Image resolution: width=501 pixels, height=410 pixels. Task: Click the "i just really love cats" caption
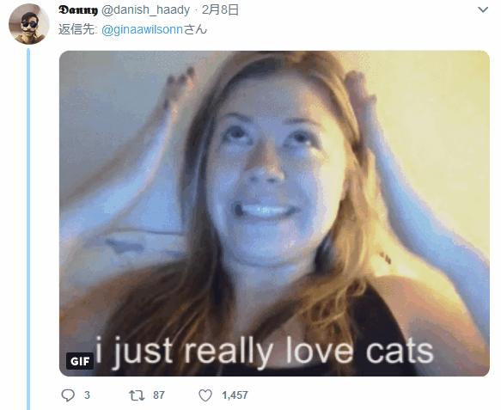(264, 352)
